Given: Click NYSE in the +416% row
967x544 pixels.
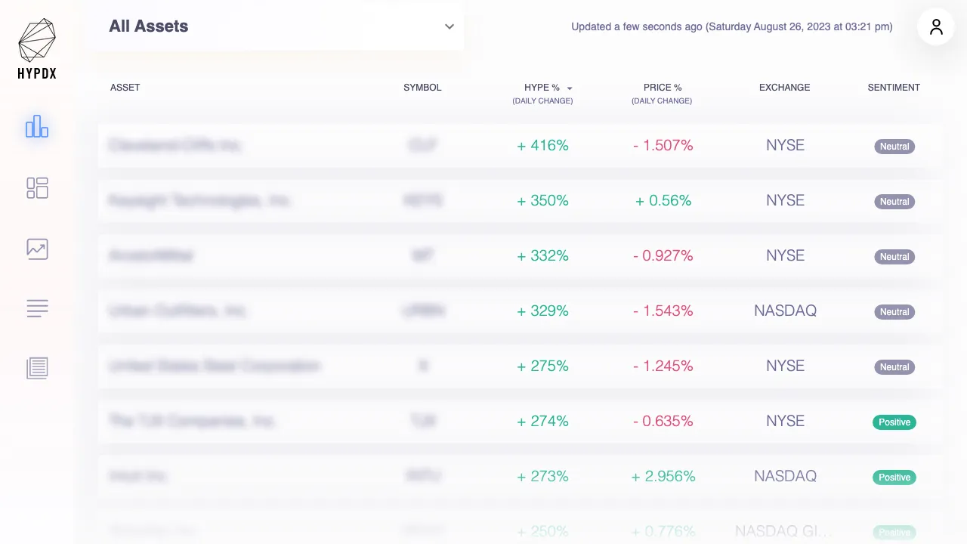Looking at the screenshot, I should pos(785,145).
